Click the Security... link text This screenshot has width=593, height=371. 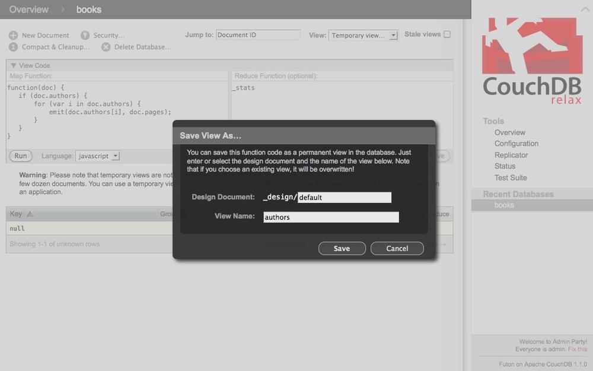[x=109, y=35]
